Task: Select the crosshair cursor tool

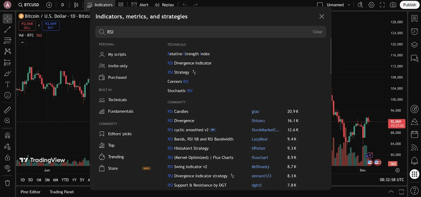Action: point(8,19)
